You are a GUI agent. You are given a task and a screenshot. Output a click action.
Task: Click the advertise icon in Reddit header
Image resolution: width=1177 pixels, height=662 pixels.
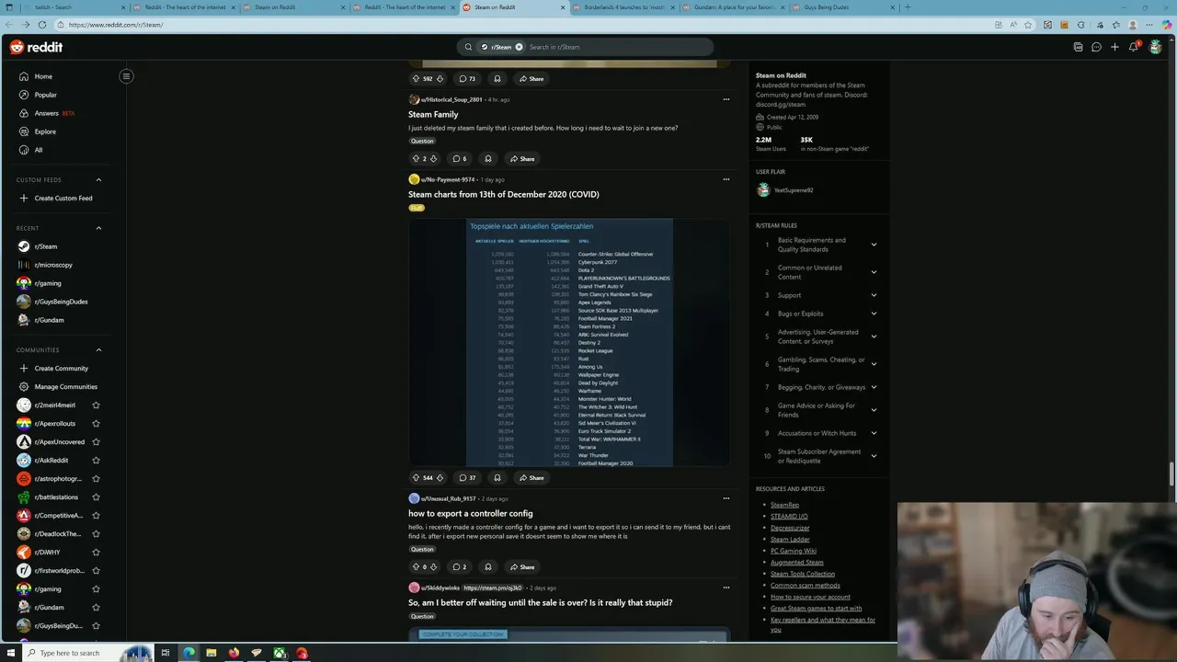click(1078, 47)
